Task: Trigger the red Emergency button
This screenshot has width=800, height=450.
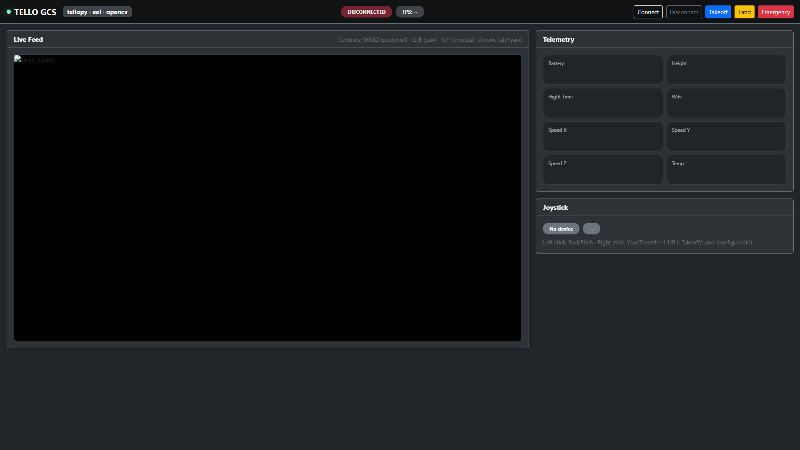Action: (x=775, y=12)
